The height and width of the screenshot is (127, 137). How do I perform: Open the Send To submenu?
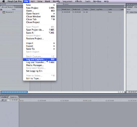click(x=54, y=49)
